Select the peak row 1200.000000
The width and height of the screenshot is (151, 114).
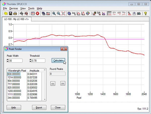(x=25, y=91)
